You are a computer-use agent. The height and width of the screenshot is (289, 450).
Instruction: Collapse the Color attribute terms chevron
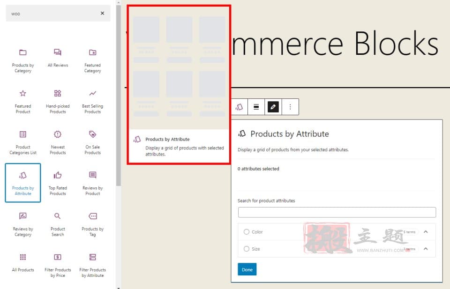coord(426,232)
